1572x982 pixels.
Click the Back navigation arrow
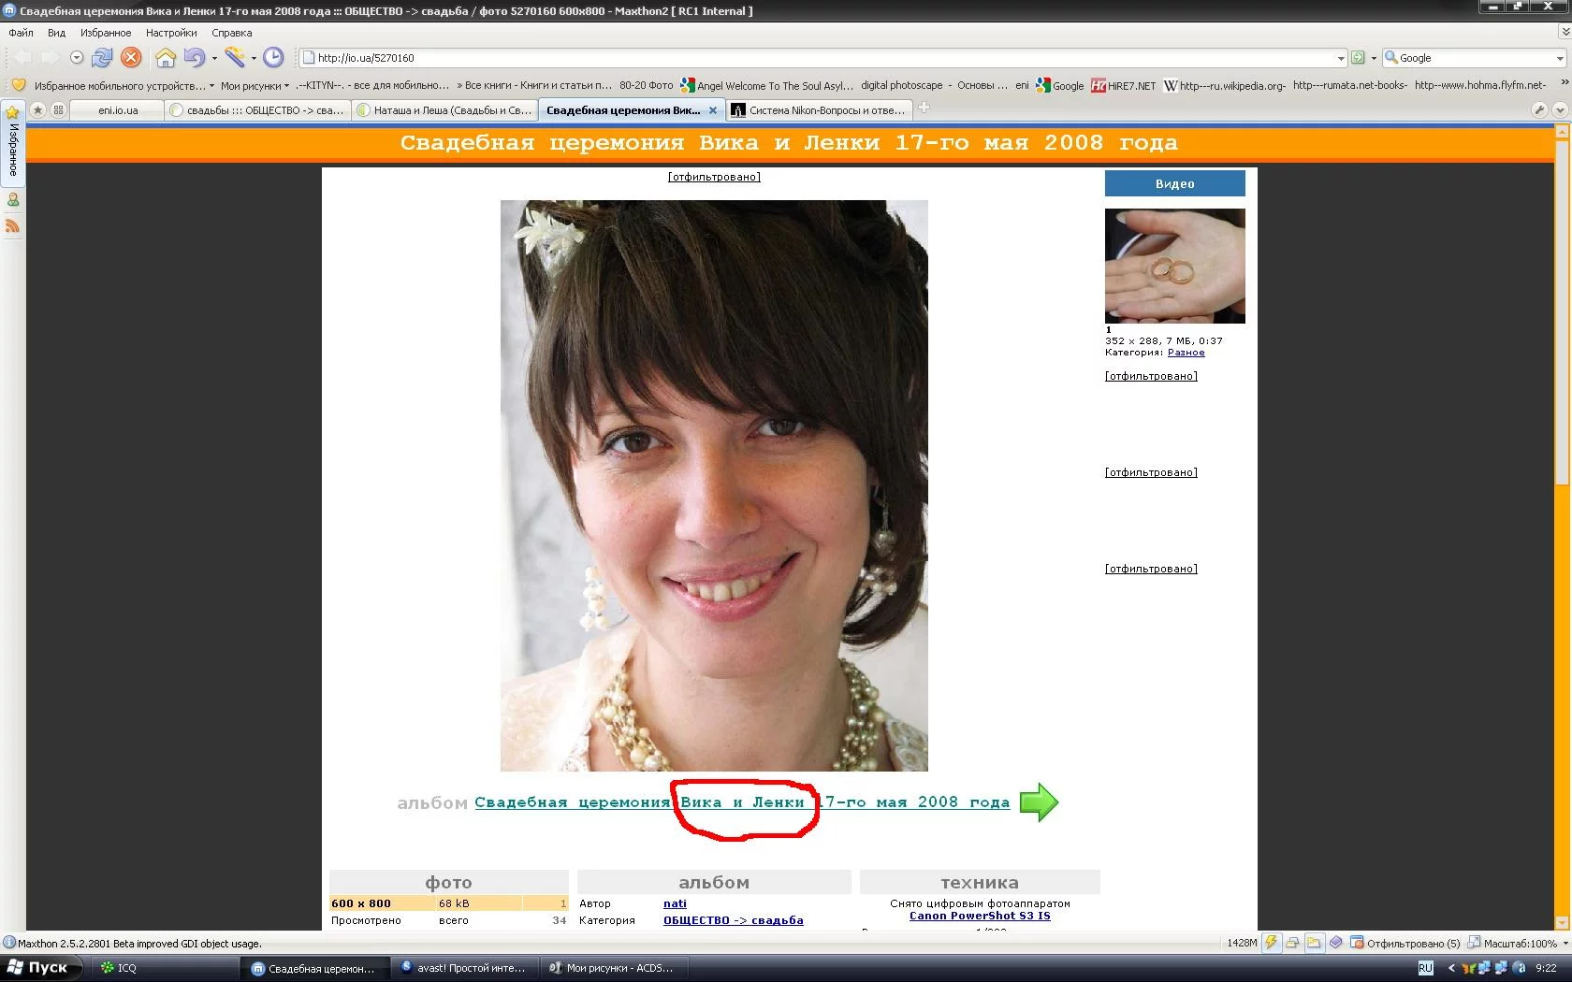tap(23, 57)
